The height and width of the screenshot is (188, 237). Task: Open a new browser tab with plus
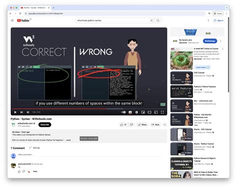[53, 7]
